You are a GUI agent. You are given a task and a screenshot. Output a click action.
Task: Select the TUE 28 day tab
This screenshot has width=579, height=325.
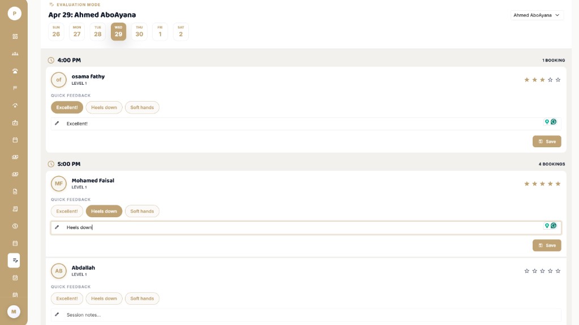pos(97,32)
